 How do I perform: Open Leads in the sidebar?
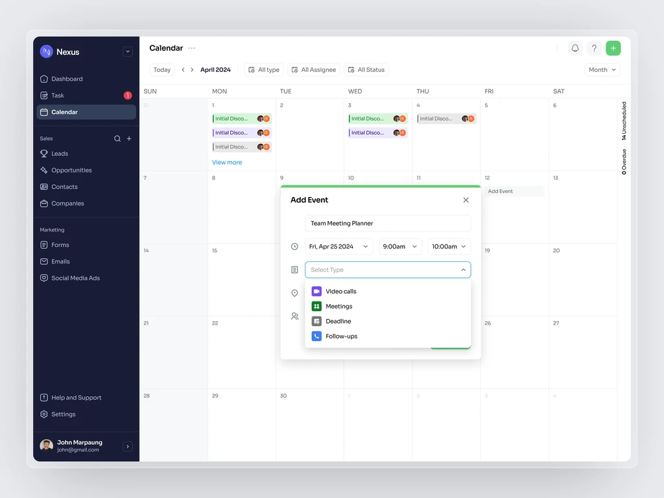point(86,154)
